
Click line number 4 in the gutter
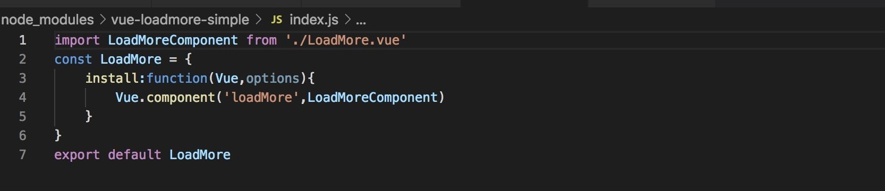coord(22,98)
